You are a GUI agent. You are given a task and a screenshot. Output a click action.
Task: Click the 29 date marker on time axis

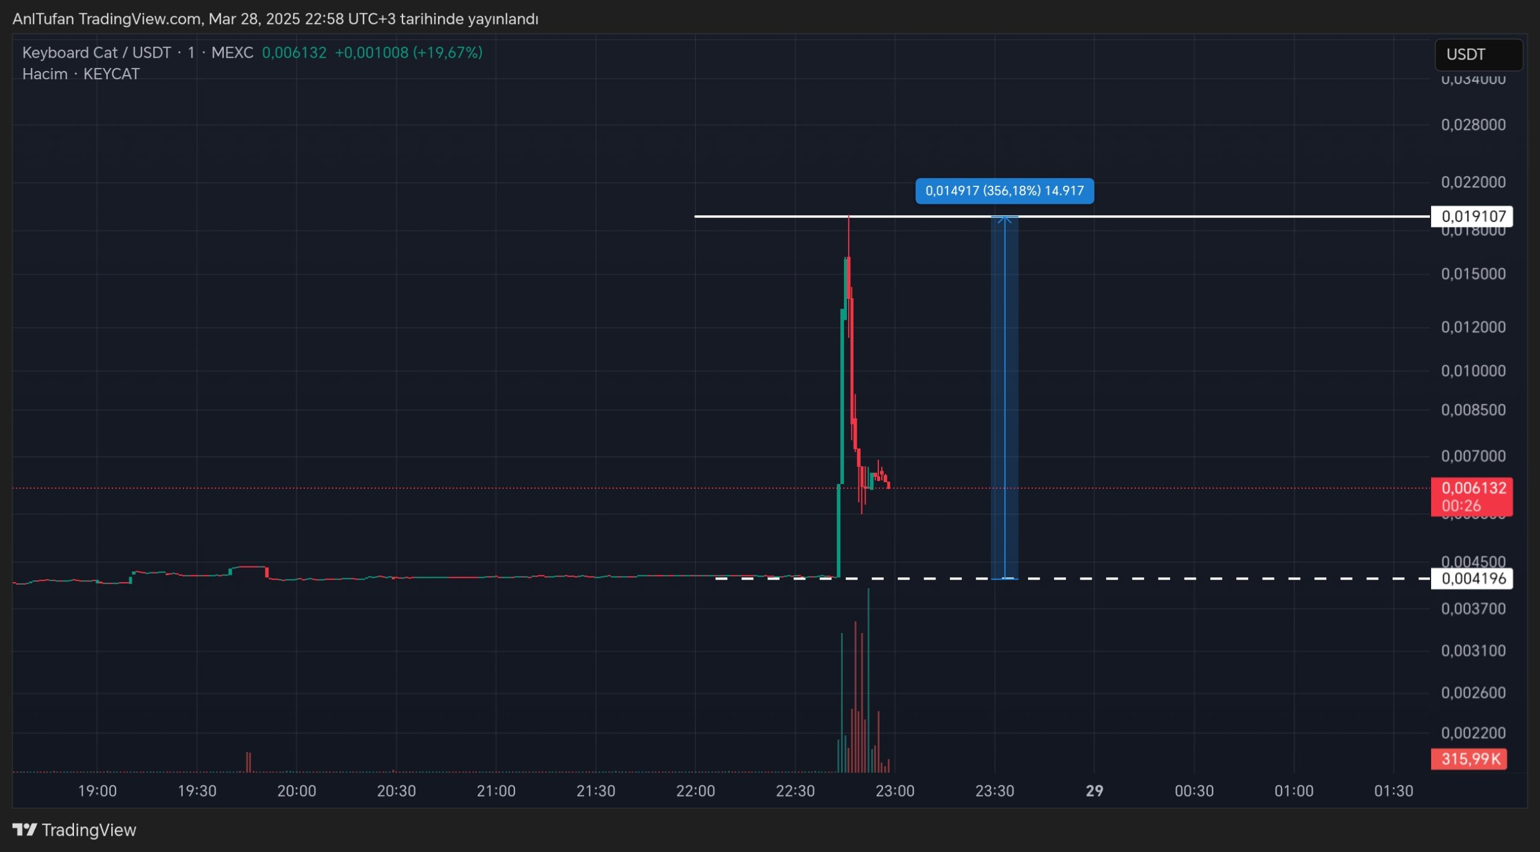coord(1094,791)
